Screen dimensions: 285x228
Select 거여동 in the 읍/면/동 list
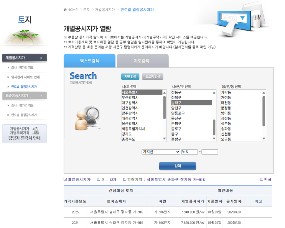[x=241, y=97]
